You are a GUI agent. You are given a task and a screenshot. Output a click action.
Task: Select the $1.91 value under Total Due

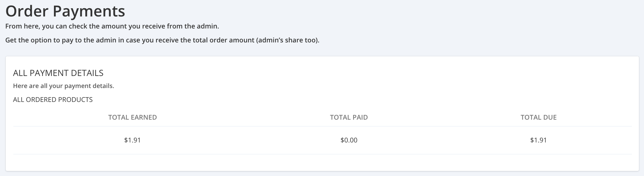tap(539, 140)
